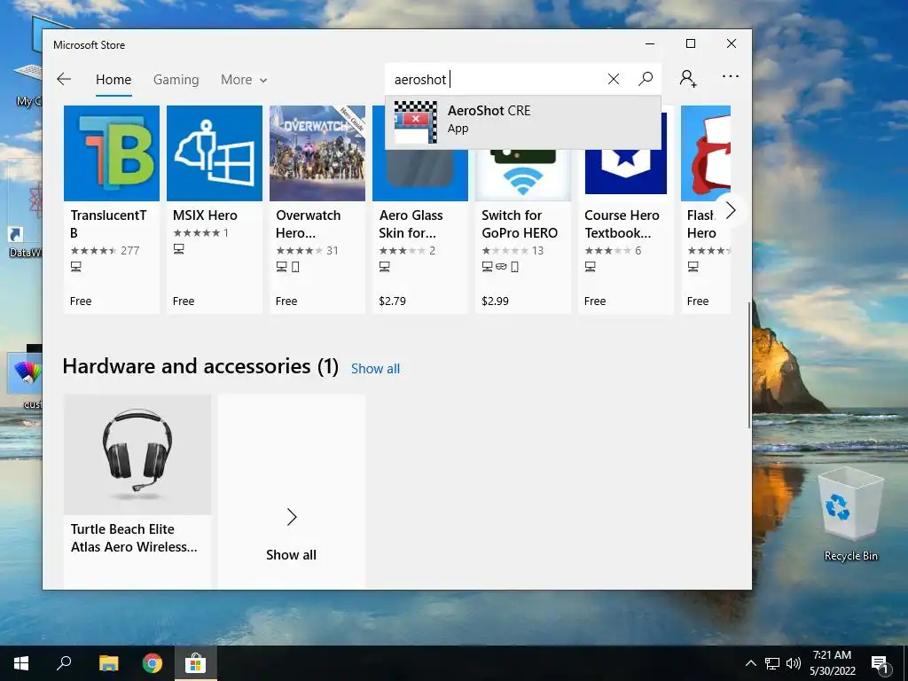
Task: Click the Switch for GoPro HERO title
Action: pos(520,224)
